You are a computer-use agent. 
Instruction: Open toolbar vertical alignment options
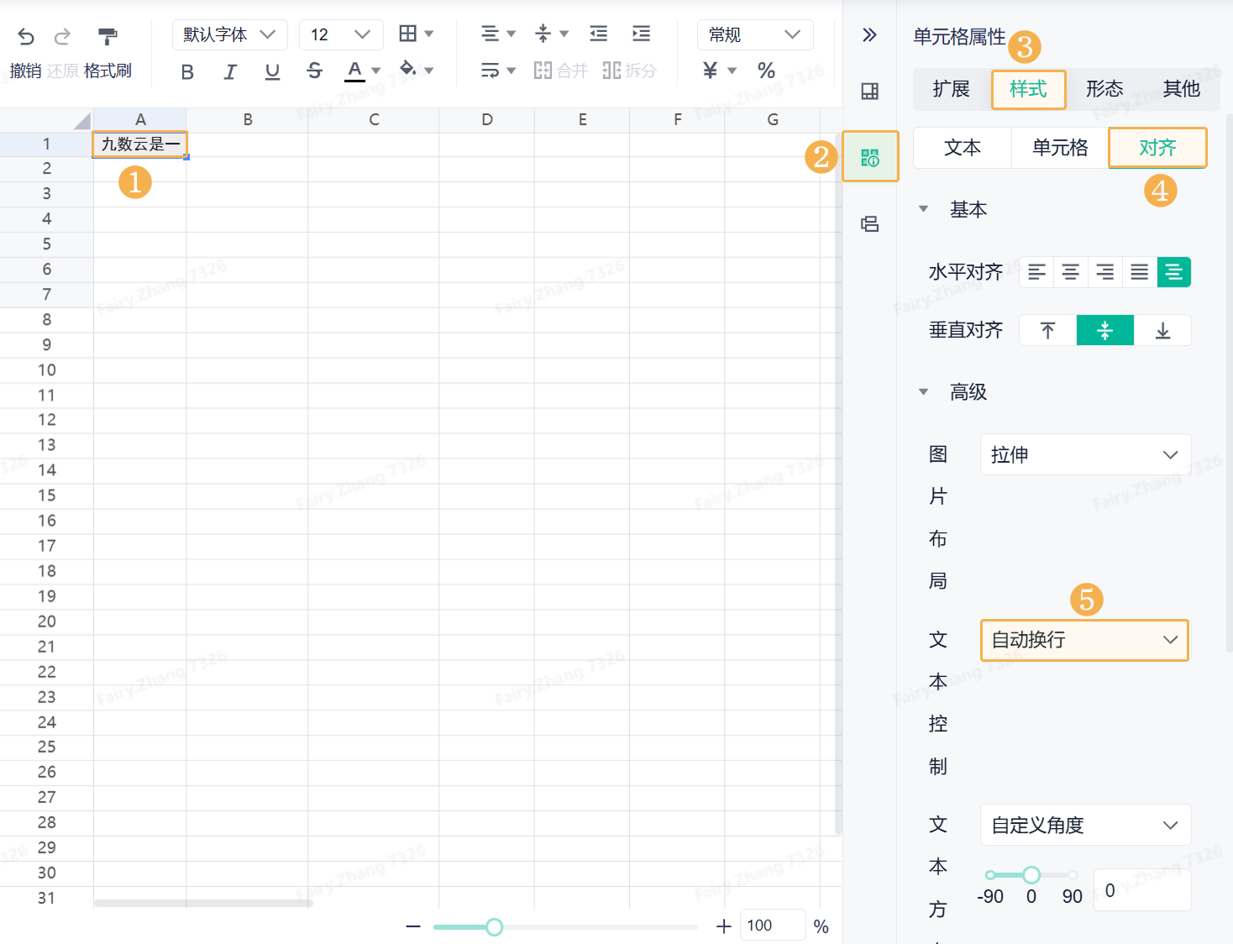click(x=552, y=34)
